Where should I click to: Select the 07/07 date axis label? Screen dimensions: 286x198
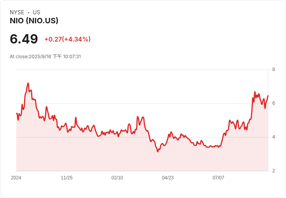coord(218,178)
